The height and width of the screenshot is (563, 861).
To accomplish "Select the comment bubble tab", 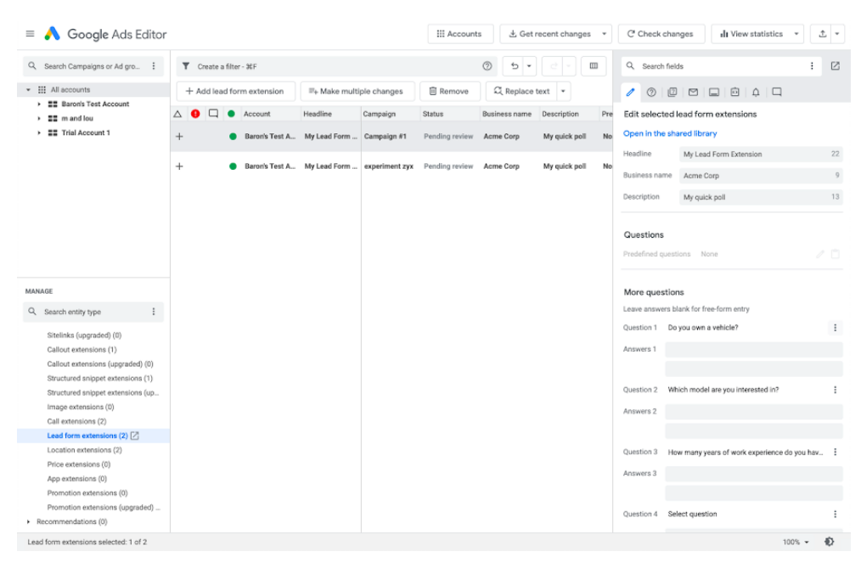I will (777, 93).
